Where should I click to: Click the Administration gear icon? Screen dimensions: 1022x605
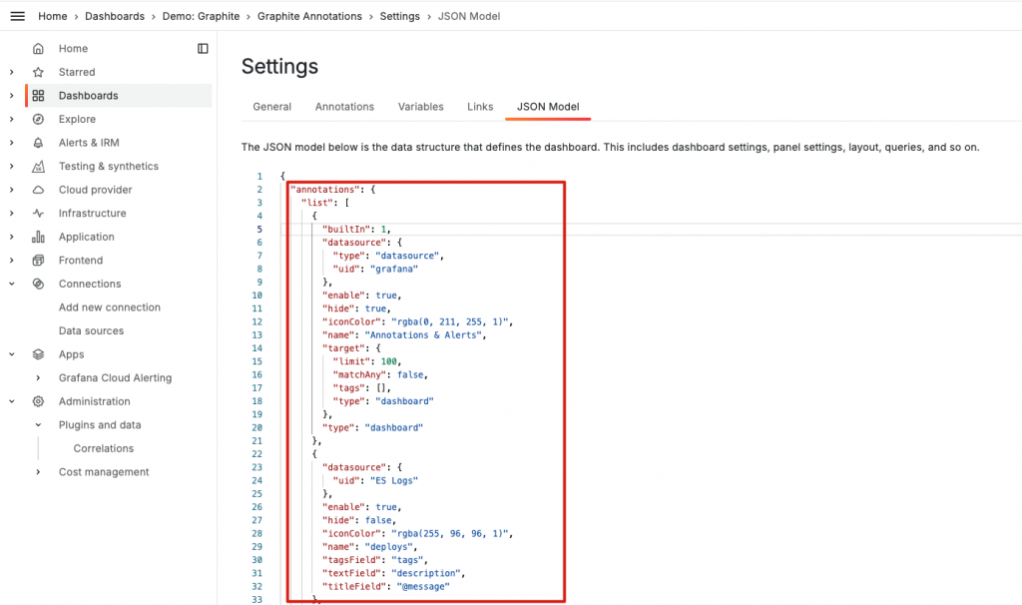point(38,401)
